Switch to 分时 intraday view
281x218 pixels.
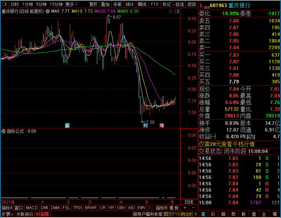(x=14, y=4)
